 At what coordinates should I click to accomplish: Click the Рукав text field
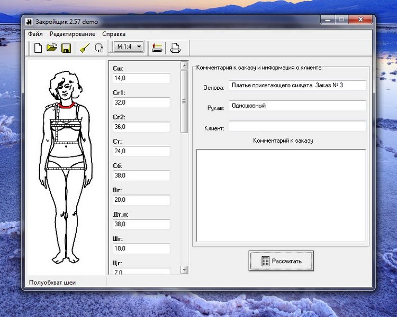point(297,106)
